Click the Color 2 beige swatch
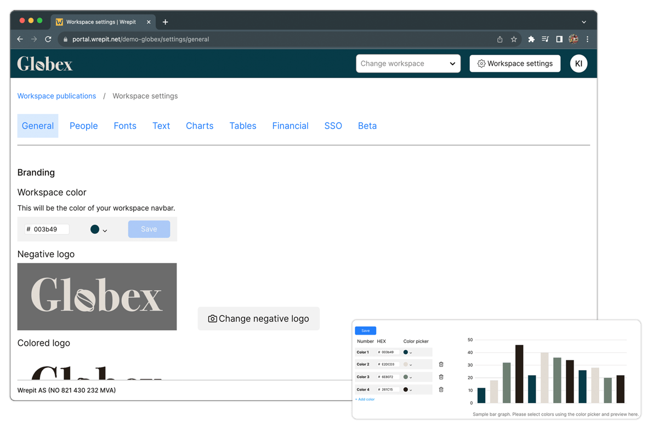Screen dimensions: 658x436 click(406, 364)
